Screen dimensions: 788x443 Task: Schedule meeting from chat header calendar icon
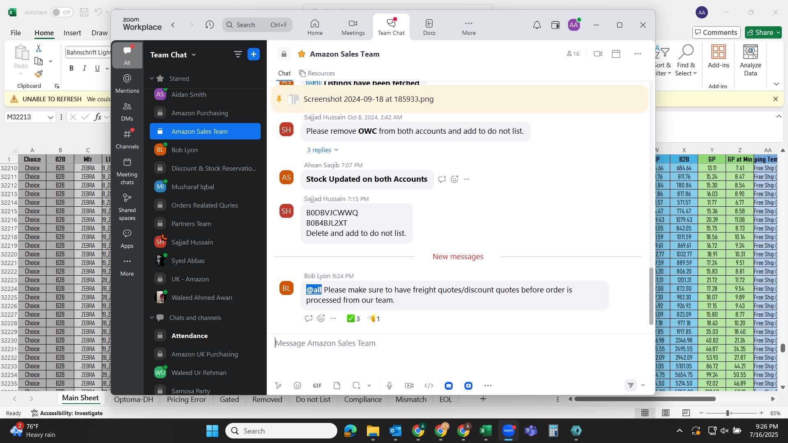[x=616, y=54]
